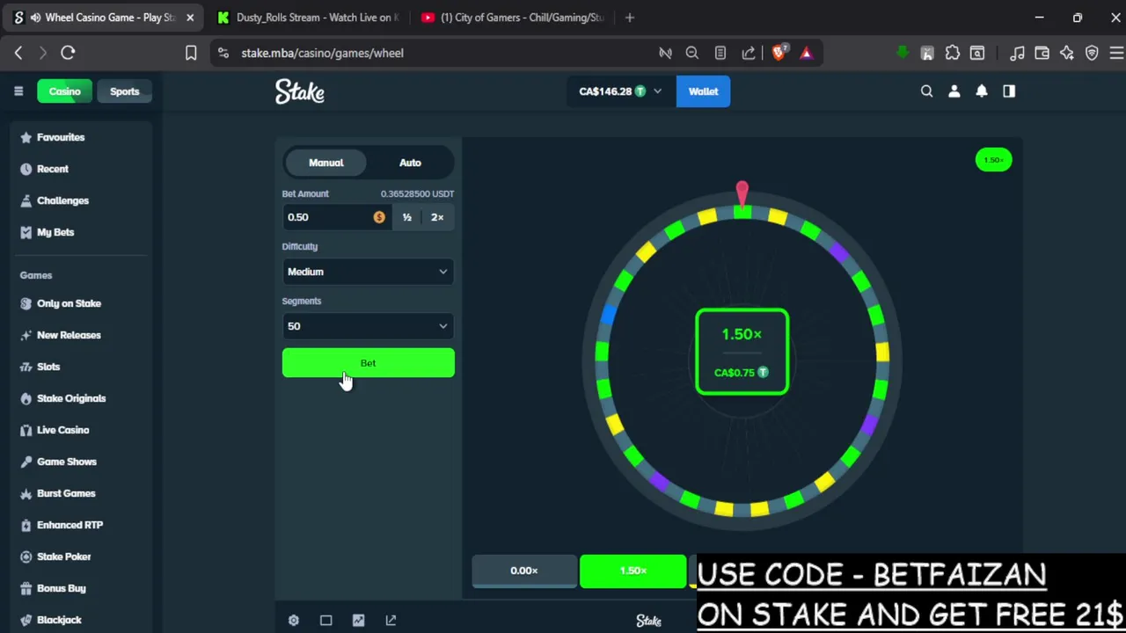
Task: Open the browser wallet icon
Action: point(1042,54)
